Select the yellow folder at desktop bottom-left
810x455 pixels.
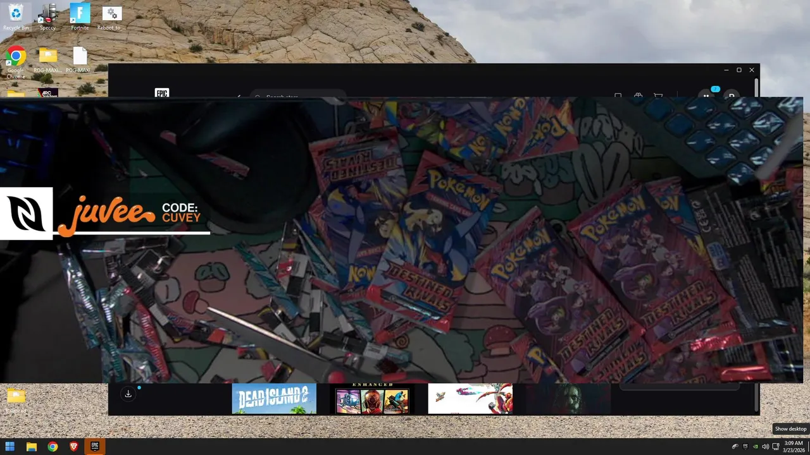point(16,400)
